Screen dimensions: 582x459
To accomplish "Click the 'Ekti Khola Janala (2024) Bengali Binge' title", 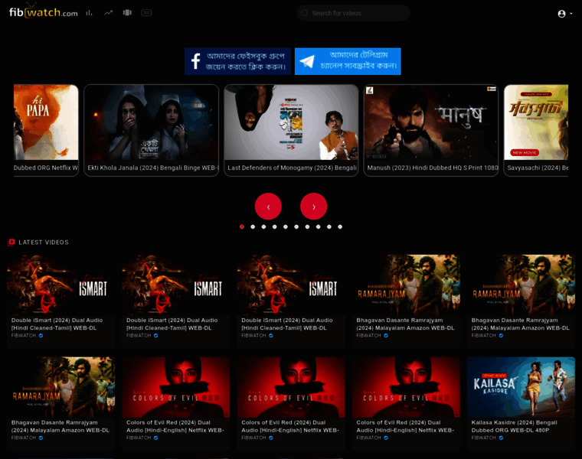I will tap(152, 168).
